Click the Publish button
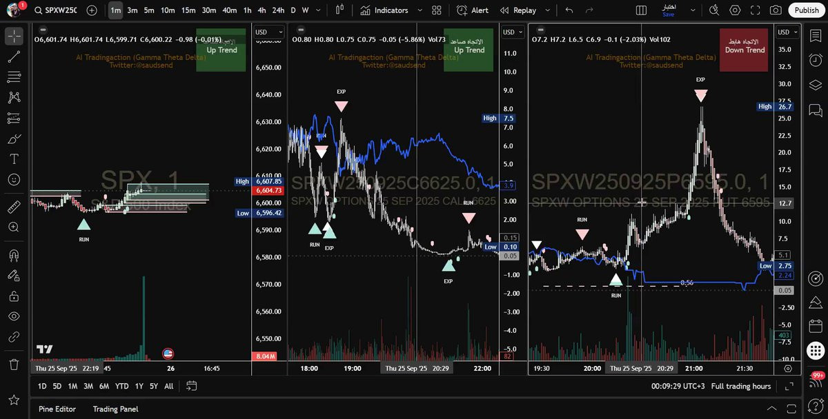Image resolution: width=828 pixels, height=419 pixels. pos(807,10)
